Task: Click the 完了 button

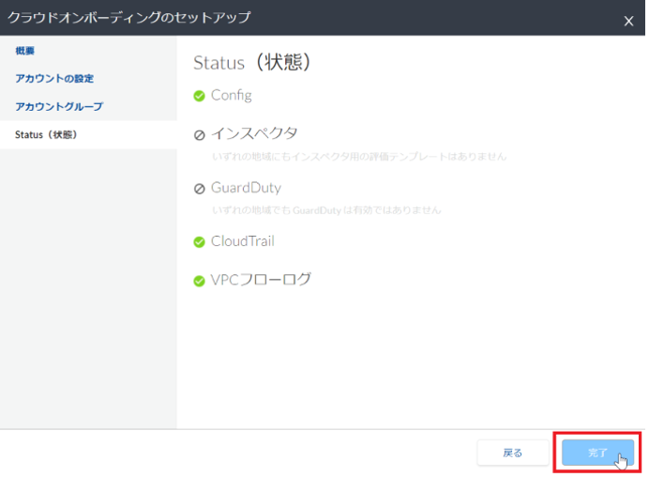Action: [x=597, y=453]
